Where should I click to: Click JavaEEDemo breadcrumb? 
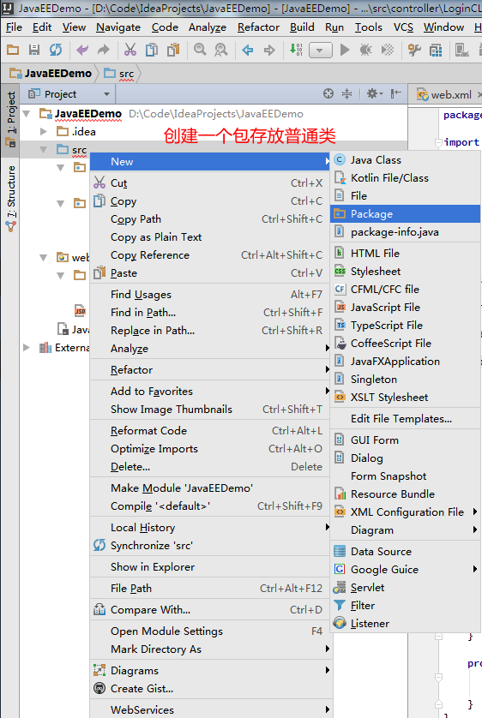coord(51,74)
